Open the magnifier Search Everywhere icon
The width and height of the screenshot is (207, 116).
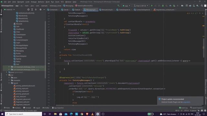point(202,6)
